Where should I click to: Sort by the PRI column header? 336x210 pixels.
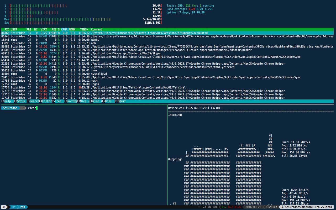click(x=29, y=29)
